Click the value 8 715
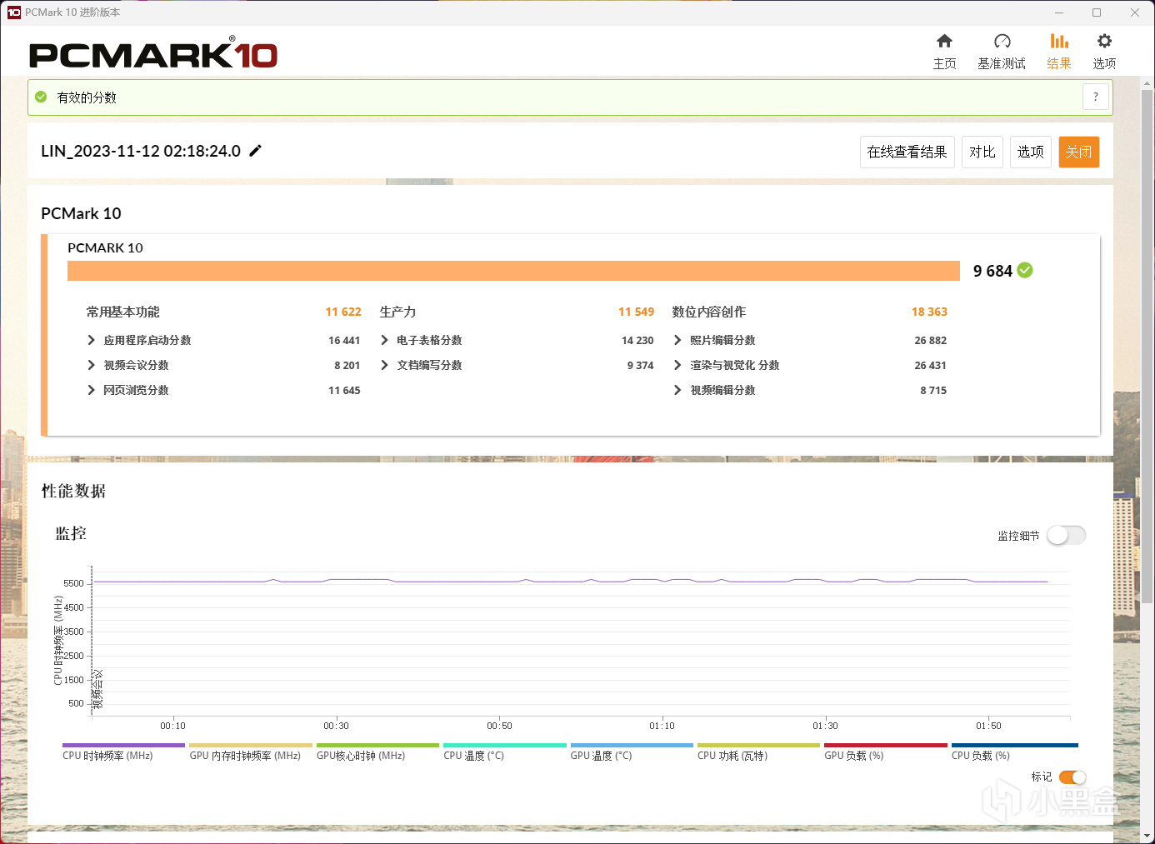This screenshot has height=844, width=1155. [x=933, y=390]
